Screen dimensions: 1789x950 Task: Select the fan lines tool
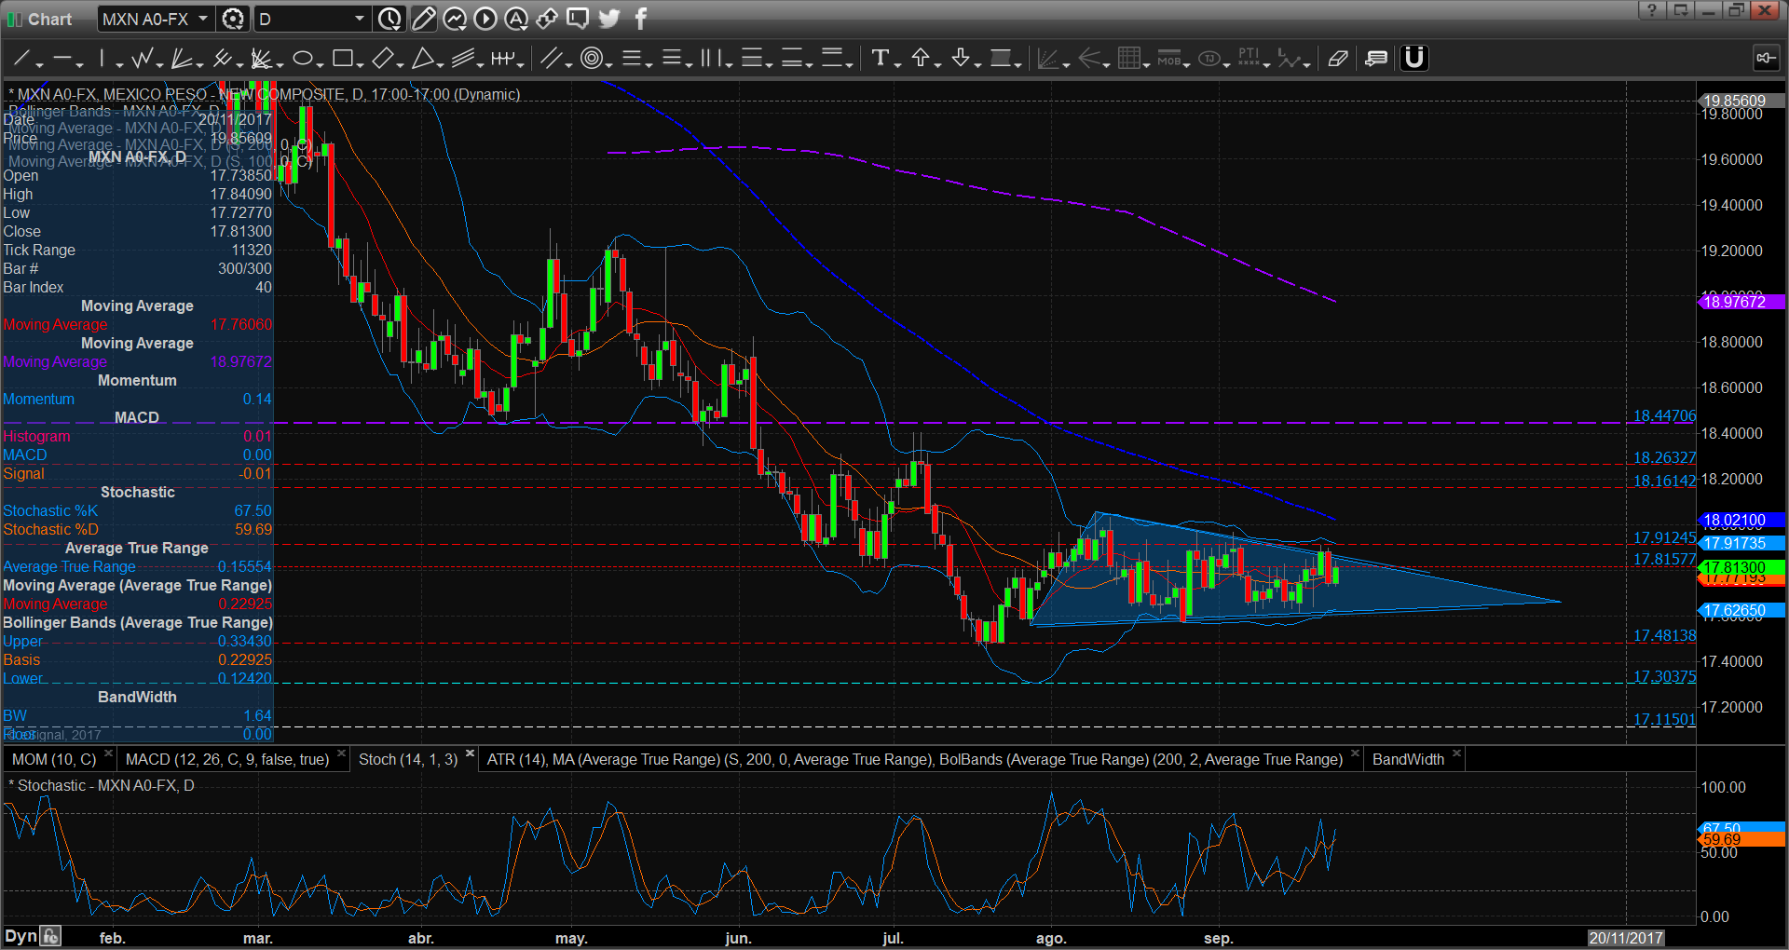pyautogui.click(x=182, y=59)
